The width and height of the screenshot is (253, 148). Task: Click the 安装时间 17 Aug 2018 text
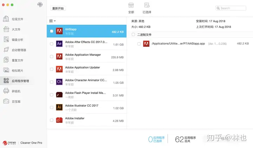(210, 21)
